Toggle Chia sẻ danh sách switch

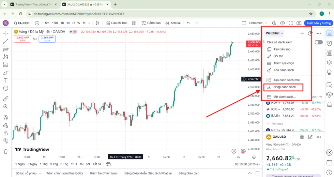pos(319,42)
